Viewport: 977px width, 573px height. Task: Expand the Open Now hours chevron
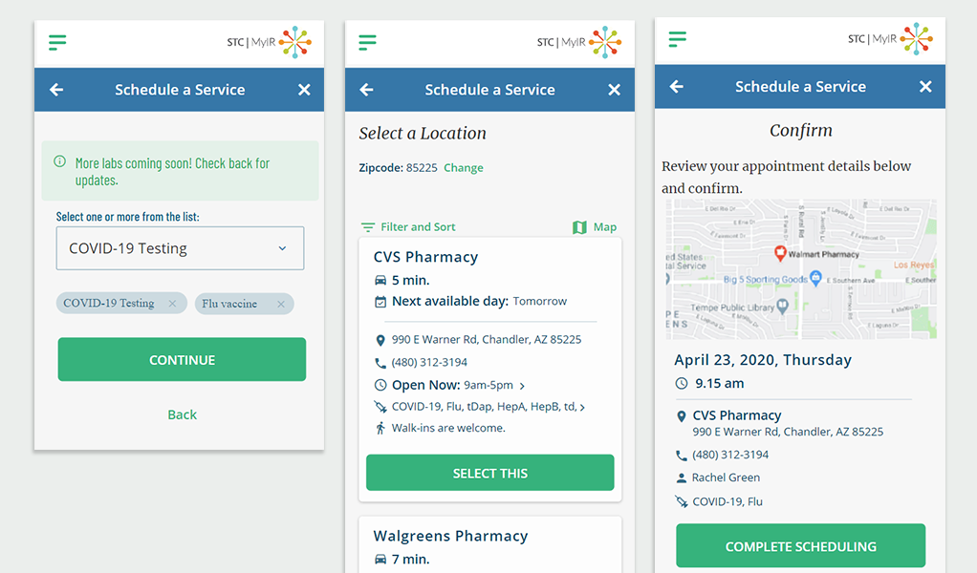pyautogui.click(x=522, y=386)
